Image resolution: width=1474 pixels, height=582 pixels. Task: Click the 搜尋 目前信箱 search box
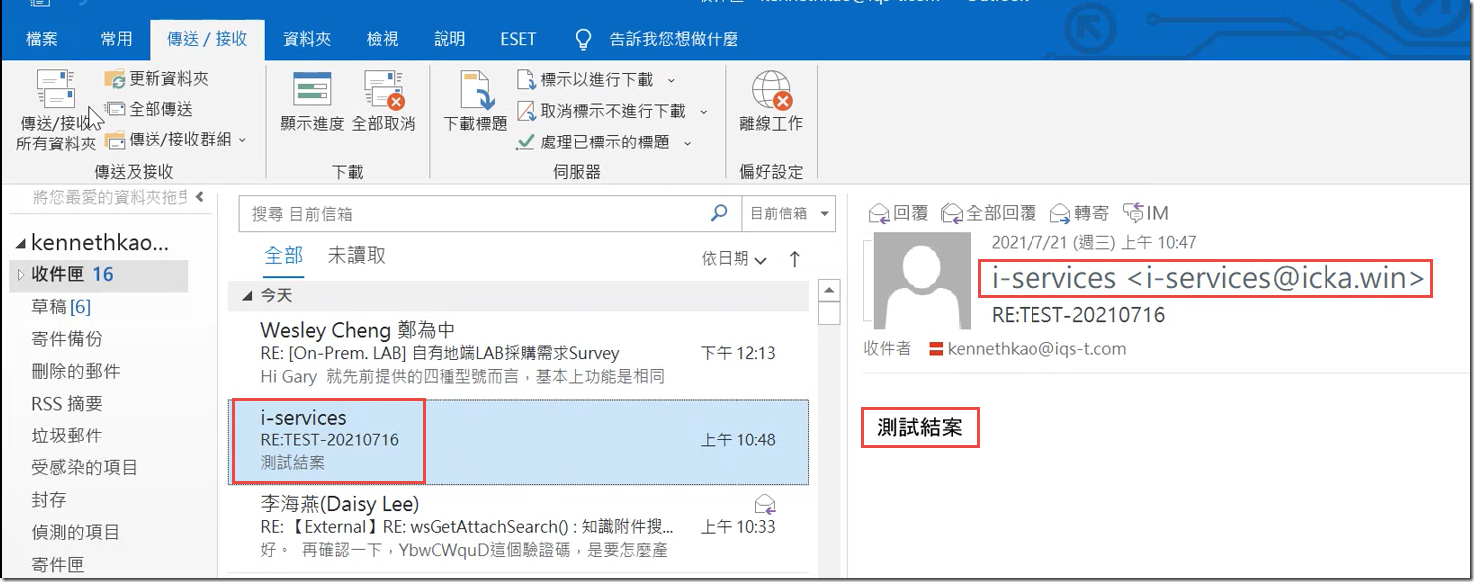click(478, 214)
